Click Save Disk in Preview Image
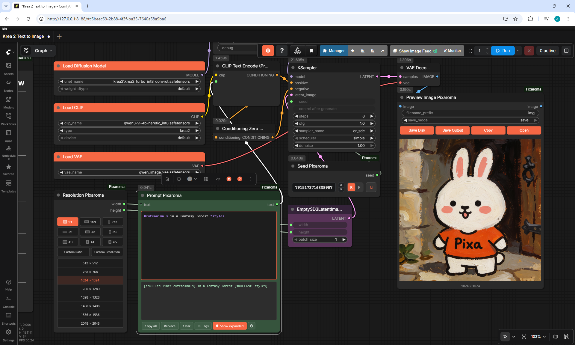Screen dimensions: 575x345 (417, 130)
